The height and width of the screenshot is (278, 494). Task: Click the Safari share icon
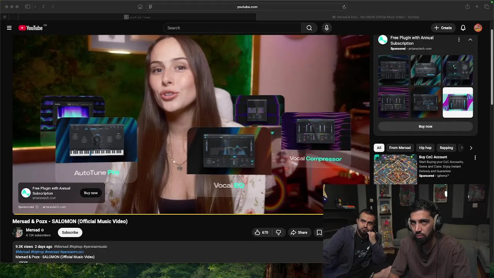click(467, 7)
